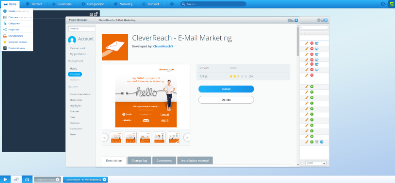Click the Delete button
Image resolution: width=395 pixels, height=183 pixels.
pyautogui.click(x=226, y=100)
